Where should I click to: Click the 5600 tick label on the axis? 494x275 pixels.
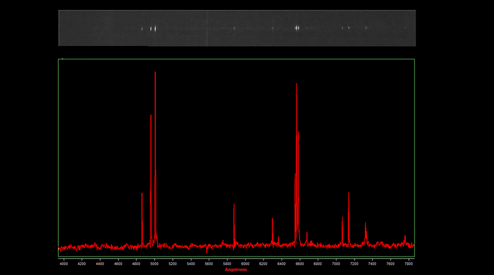pyautogui.click(x=209, y=263)
